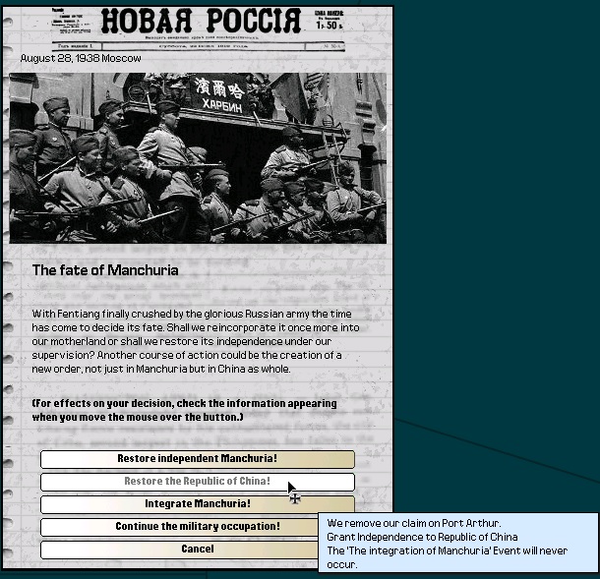The height and width of the screenshot is (579, 600).
Task: Click the bold mouse-over hint text
Action: [x=184, y=410]
